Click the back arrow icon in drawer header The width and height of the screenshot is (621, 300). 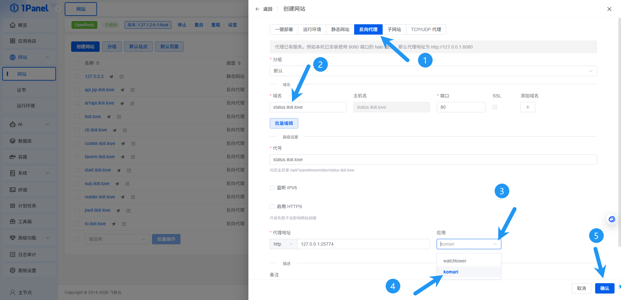pyautogui.click(x=257, y=9)
